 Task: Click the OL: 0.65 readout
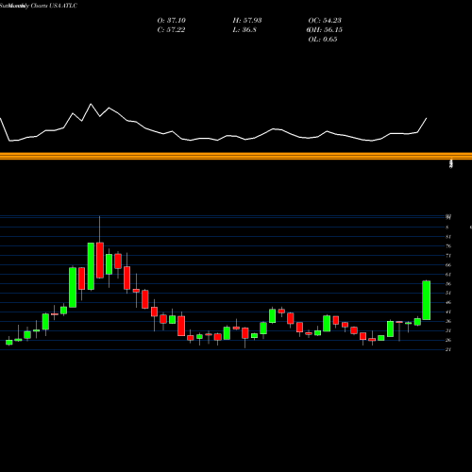[323, 40]
